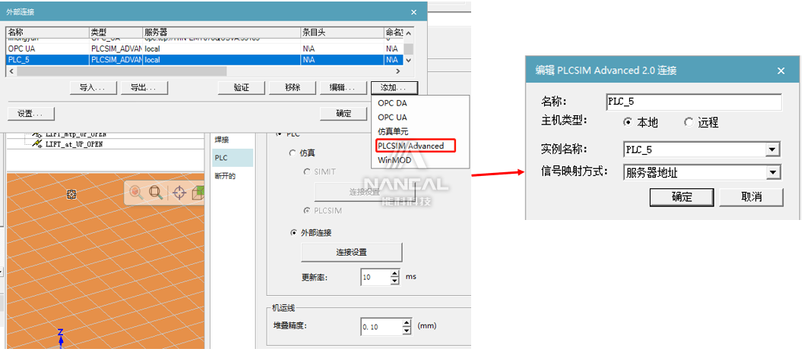Click into the 名称 input field
The height and width of the screenshot is (352, 804).
[694, 102]
